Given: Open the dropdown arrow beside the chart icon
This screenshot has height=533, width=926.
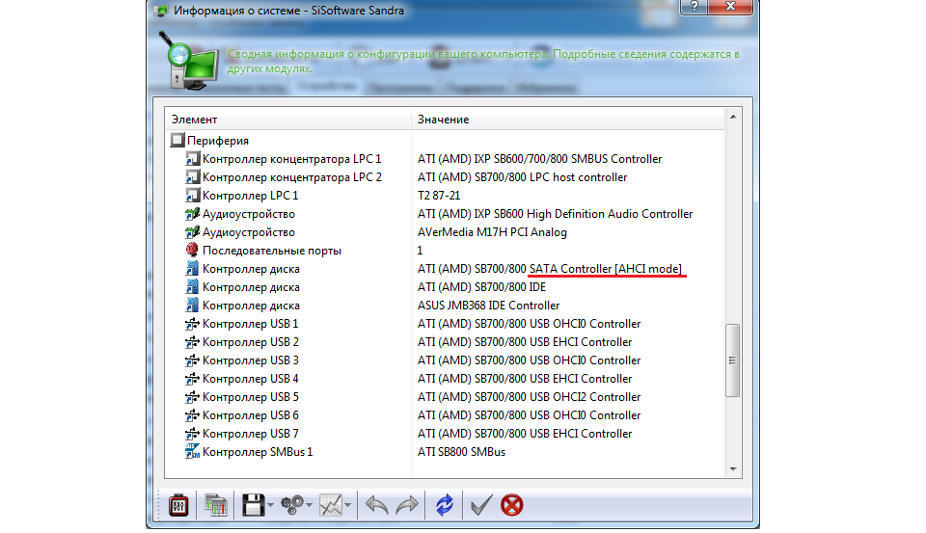Looking at the screenshot, I should pyautogui.click(x=348, y=505).
